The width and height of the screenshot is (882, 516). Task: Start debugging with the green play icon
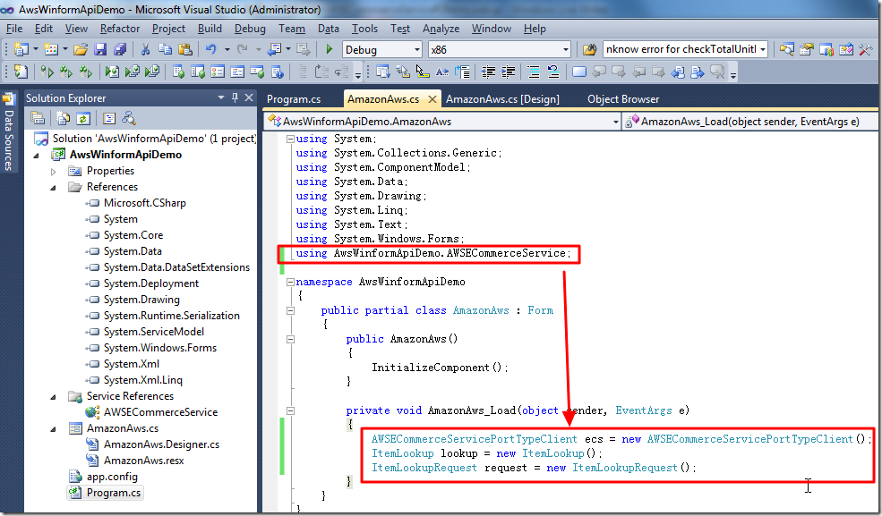pos(330,49)
